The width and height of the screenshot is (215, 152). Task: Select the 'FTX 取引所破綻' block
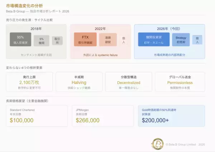(x=85, y=39)
